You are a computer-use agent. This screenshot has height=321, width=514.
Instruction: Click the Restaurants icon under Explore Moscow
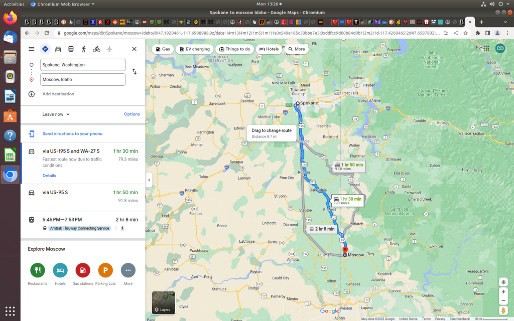(x=38, y=270)
